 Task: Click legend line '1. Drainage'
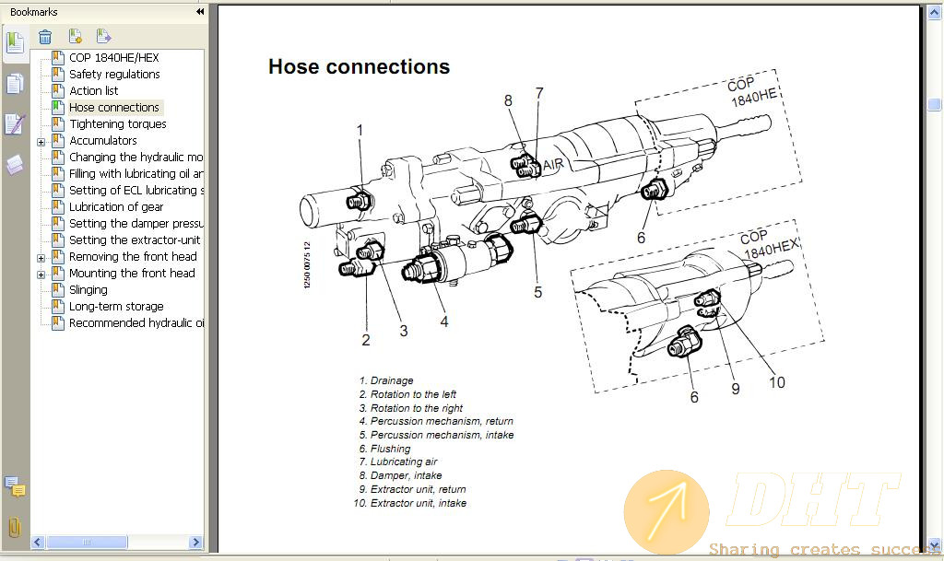(x=386, y=380)
